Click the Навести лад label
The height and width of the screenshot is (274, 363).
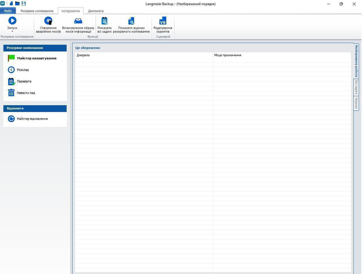click(26, 93)
